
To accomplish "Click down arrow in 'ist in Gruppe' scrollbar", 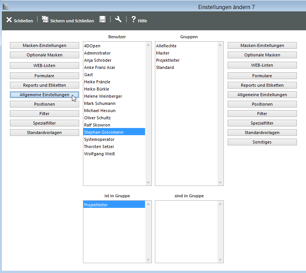I will click(148, 259).
